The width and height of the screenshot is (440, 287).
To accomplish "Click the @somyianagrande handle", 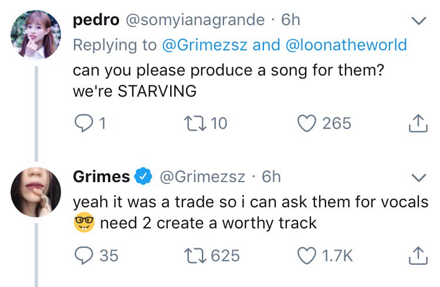I will point(194,20).
